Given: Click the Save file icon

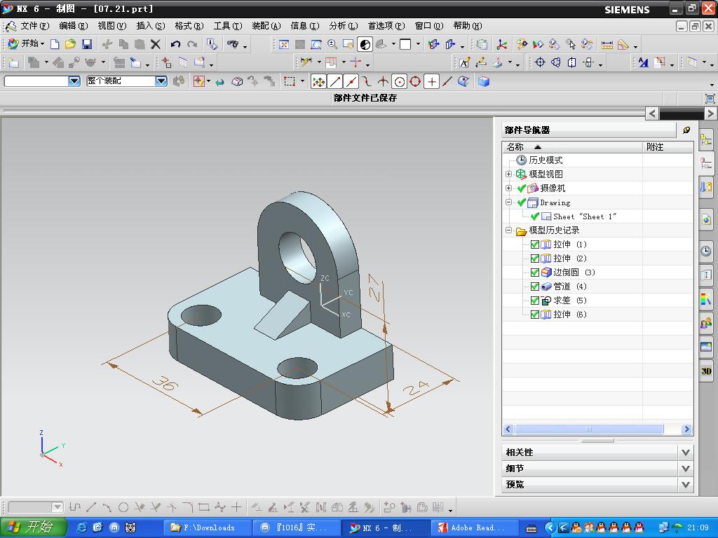Looking at the screenshot, I should tap(87, 44).
